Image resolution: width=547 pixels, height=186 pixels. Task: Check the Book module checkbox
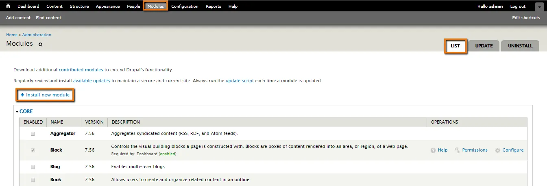point(33,180)
